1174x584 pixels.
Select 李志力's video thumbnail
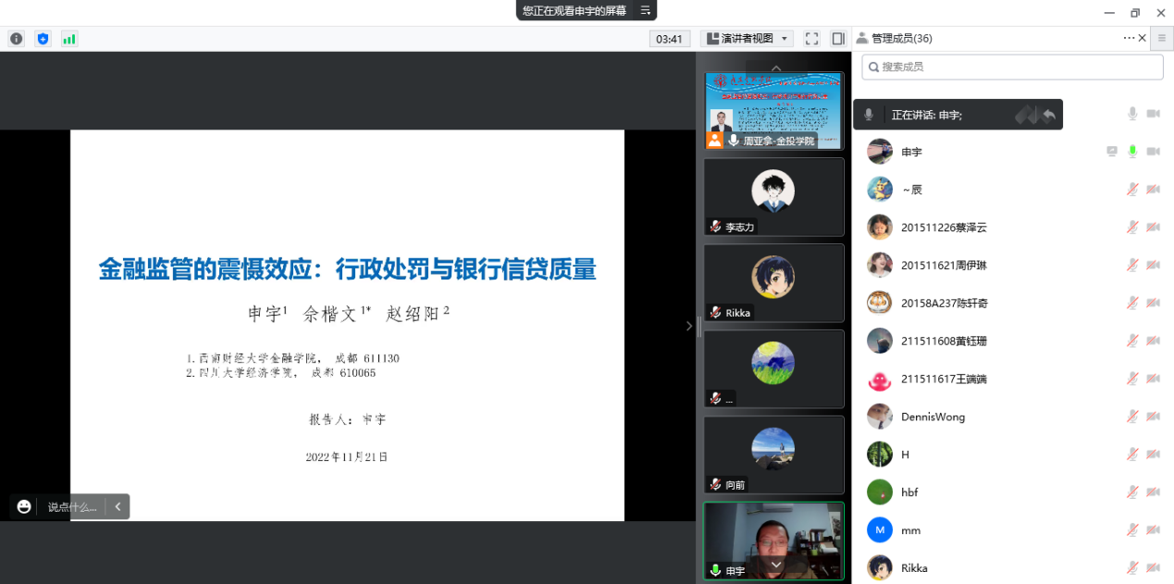coord(773,196)
